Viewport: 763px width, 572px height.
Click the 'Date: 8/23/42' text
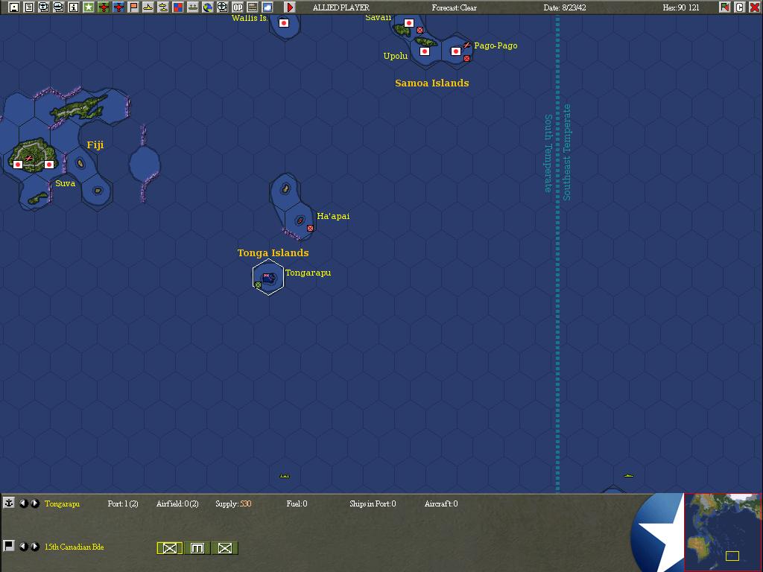(565, 7)
